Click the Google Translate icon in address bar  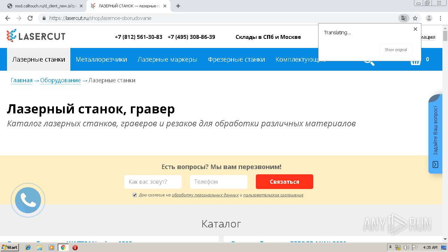[x=404, y=18]
